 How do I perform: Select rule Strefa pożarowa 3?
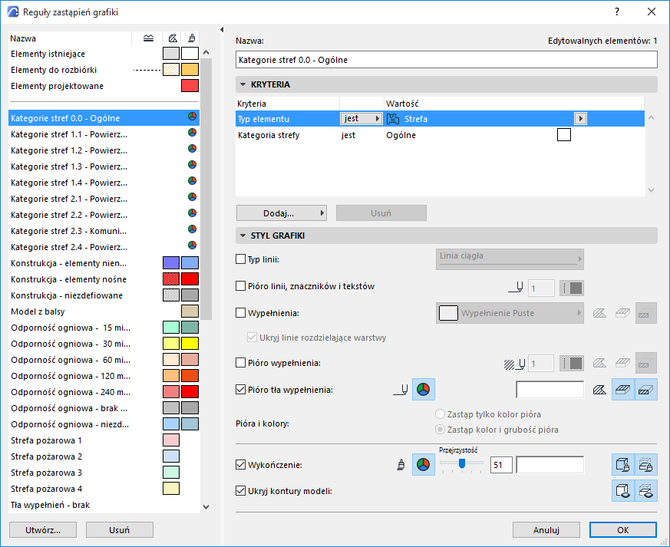pos(104,473)
